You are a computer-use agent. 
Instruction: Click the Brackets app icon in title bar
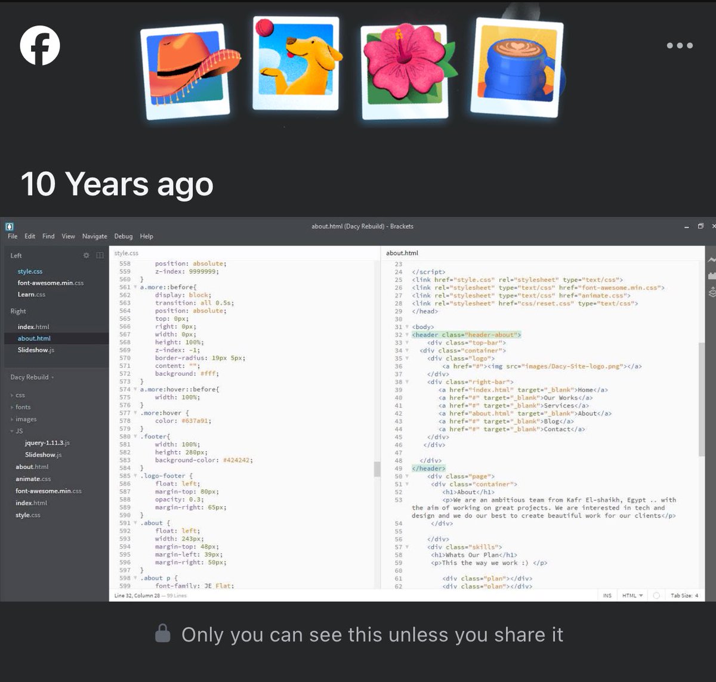(10, 227)
